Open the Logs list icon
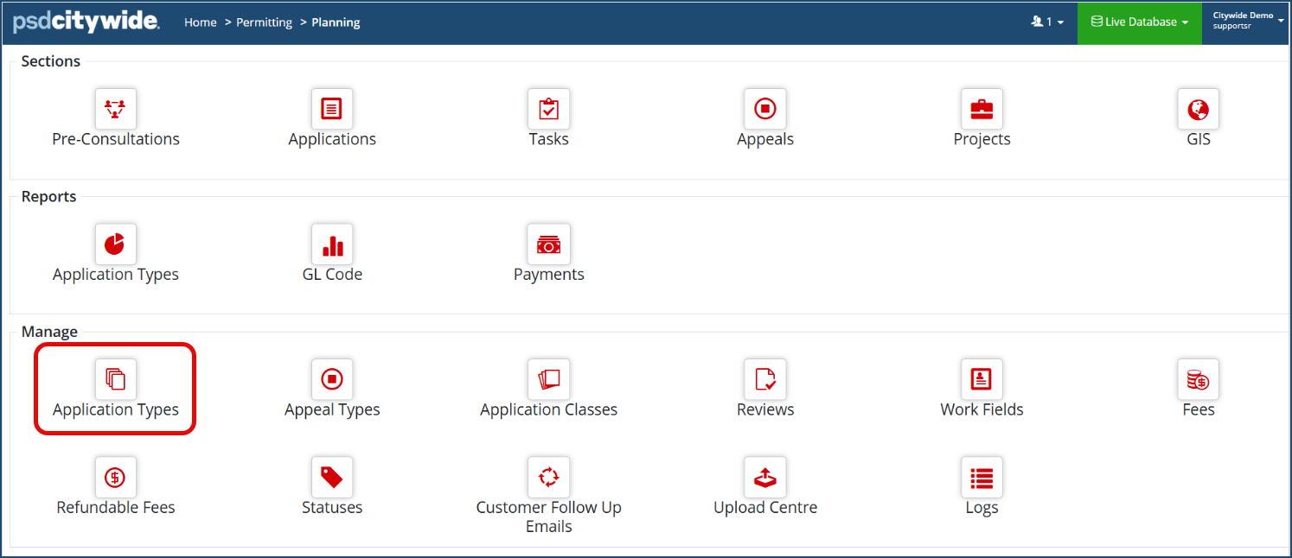The height and width of the screenshot is (558, 1292). [x=982, y=478]
